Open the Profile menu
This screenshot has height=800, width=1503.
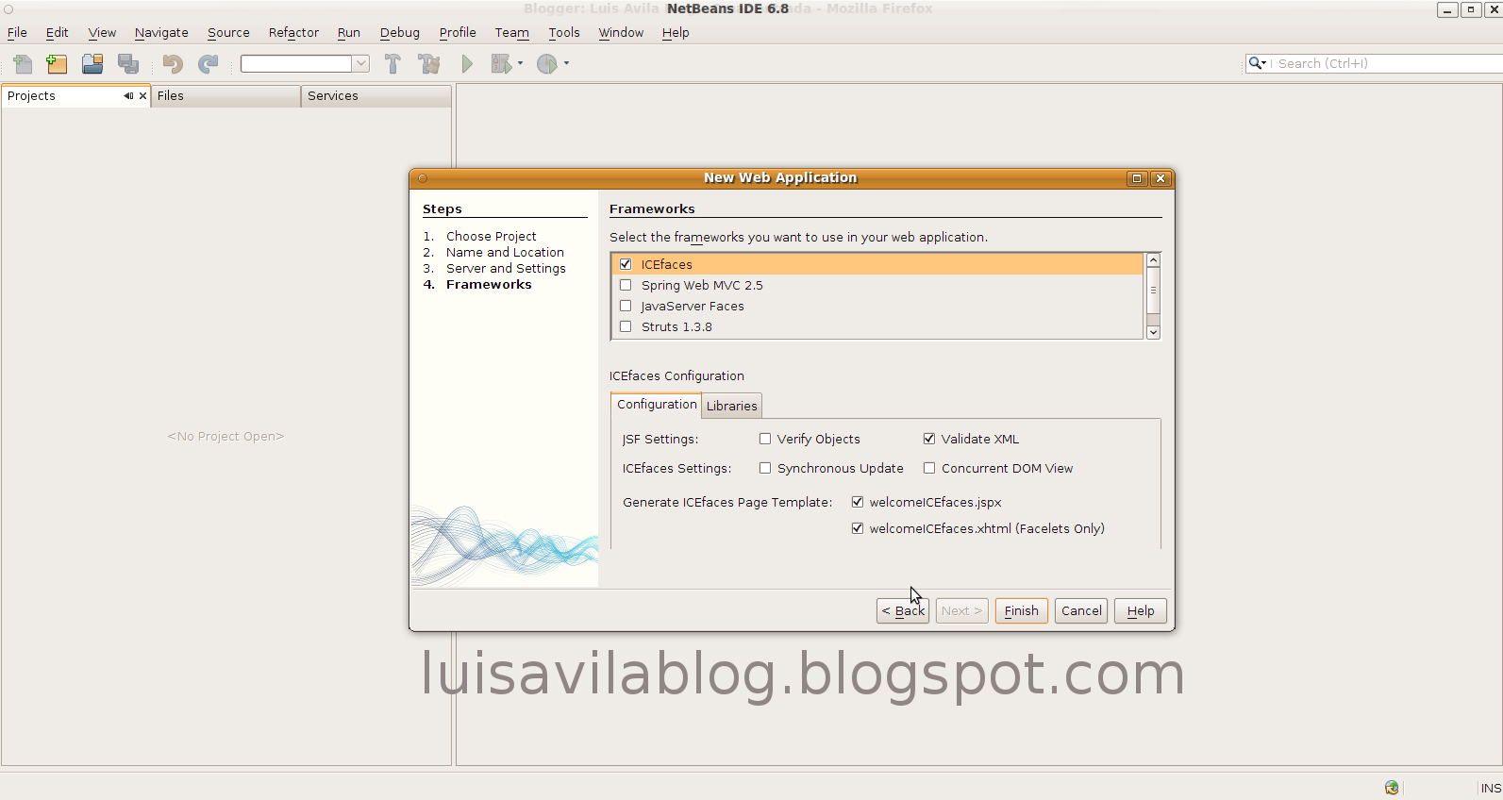tap(458, 32)
